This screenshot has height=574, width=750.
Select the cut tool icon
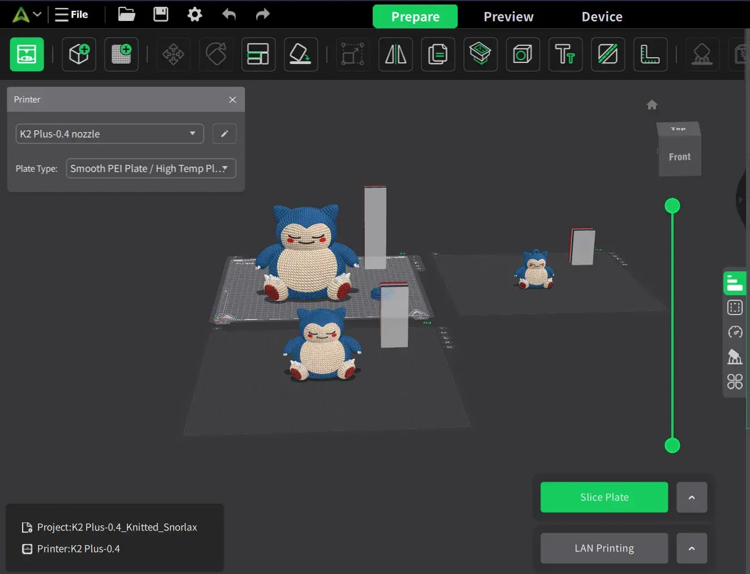tap(608, 54)
